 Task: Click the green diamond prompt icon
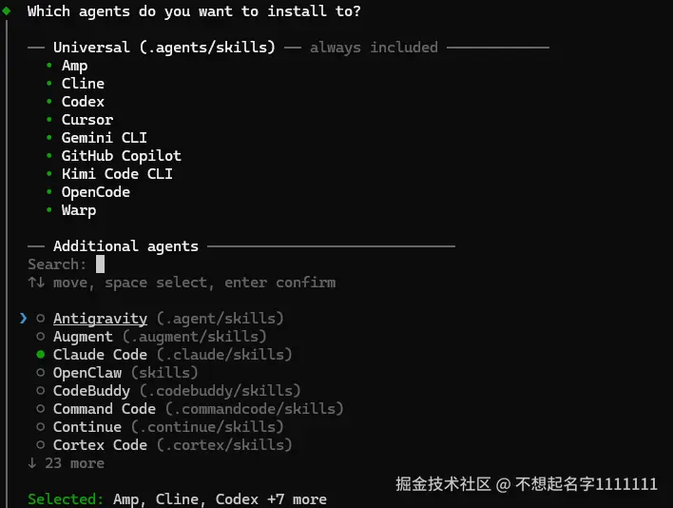pos(7,10)
